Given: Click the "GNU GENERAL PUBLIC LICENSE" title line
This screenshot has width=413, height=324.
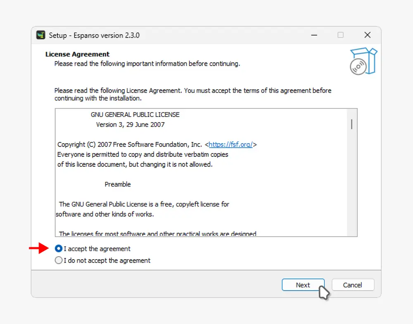Looking at the screenshot, I should pos(135,114).
